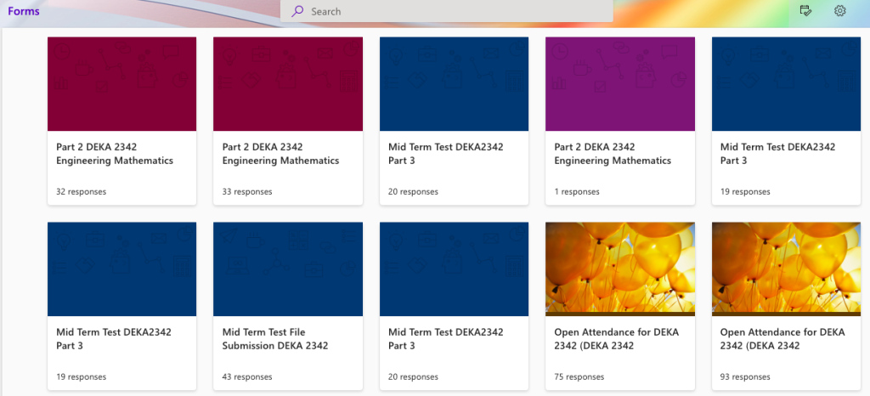
Task: Click the calendar checkmark icon in header
Action: pos(806,11)
